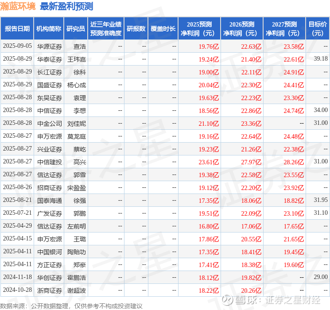Click 2026 forecast 20.26亿
Screen dimensions: 330x310
coord(251,291)
